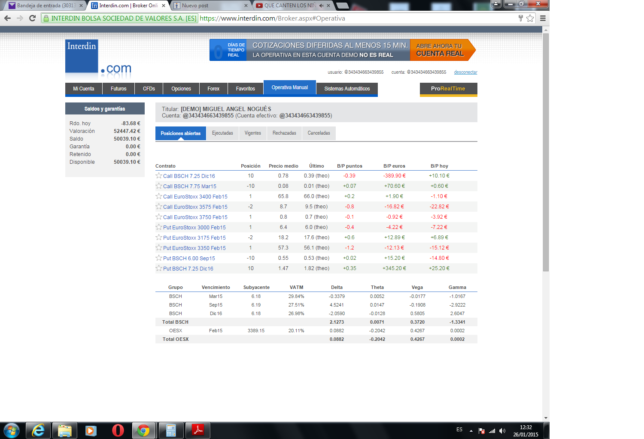Click the Abre ahora tu cuenta real banner
This screenshot has height=439, width=644.
point(443,50)
